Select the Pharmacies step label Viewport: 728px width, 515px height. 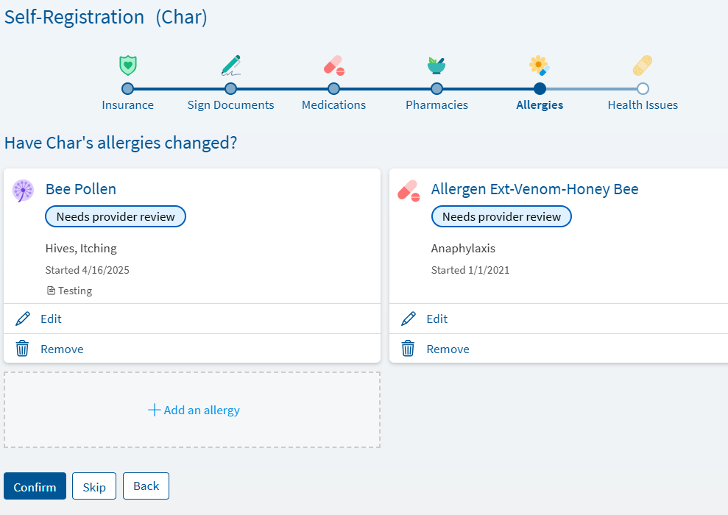[x=437, y=105]
